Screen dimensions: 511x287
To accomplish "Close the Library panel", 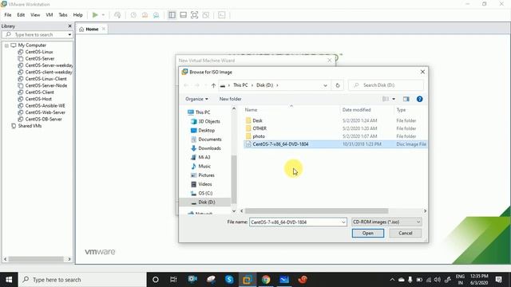I will point(69,26).
